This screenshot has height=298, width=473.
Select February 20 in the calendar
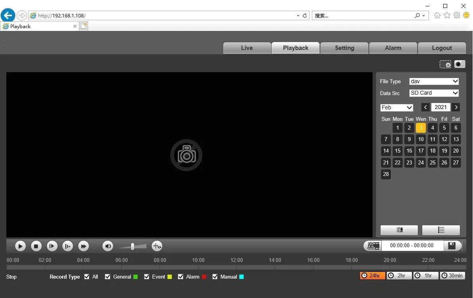(456, 151)
